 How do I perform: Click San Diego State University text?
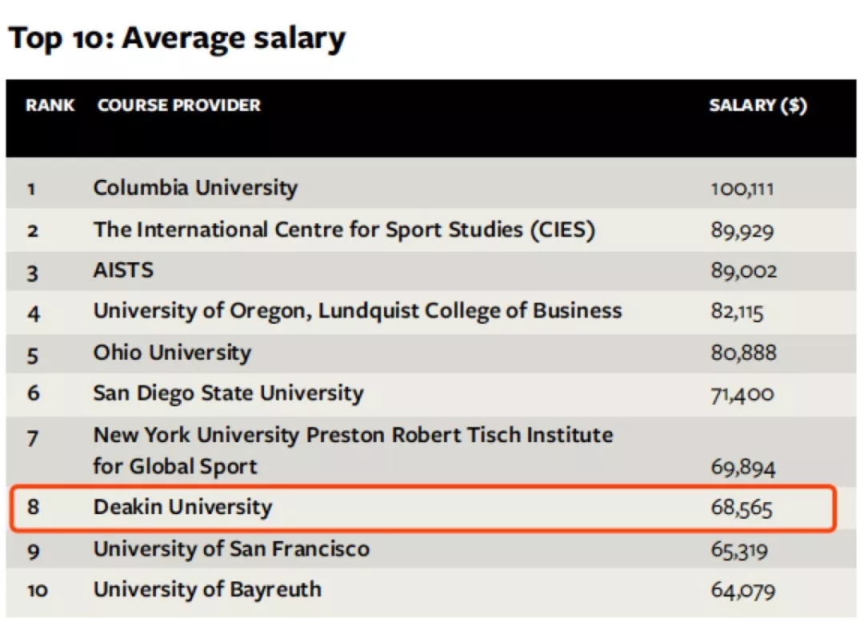click(x=228, y=393)
